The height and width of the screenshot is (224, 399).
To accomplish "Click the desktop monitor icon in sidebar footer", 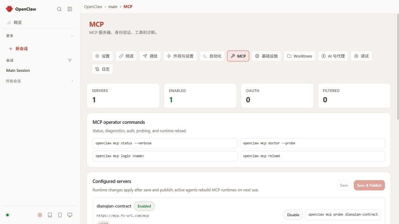I will tap(70, 215).
